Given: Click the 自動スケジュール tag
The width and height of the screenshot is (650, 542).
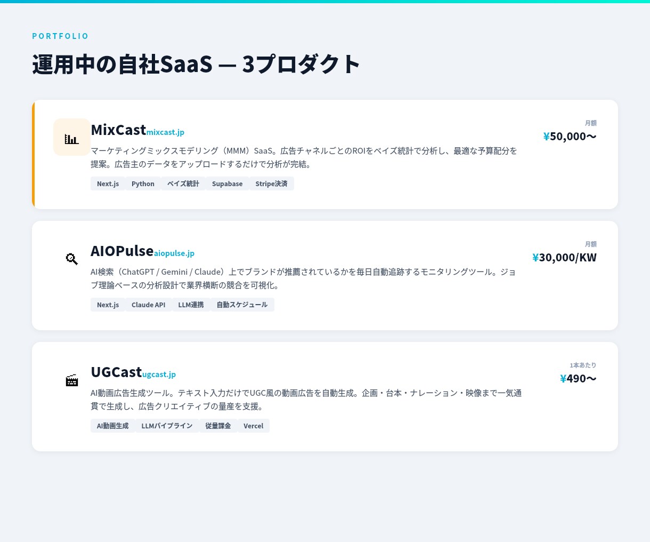Looking at the screenshot, I should coord(242,305).
